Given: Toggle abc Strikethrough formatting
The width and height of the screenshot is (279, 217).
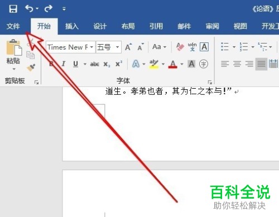Looking at the screenshot, I should pos(95,64).
